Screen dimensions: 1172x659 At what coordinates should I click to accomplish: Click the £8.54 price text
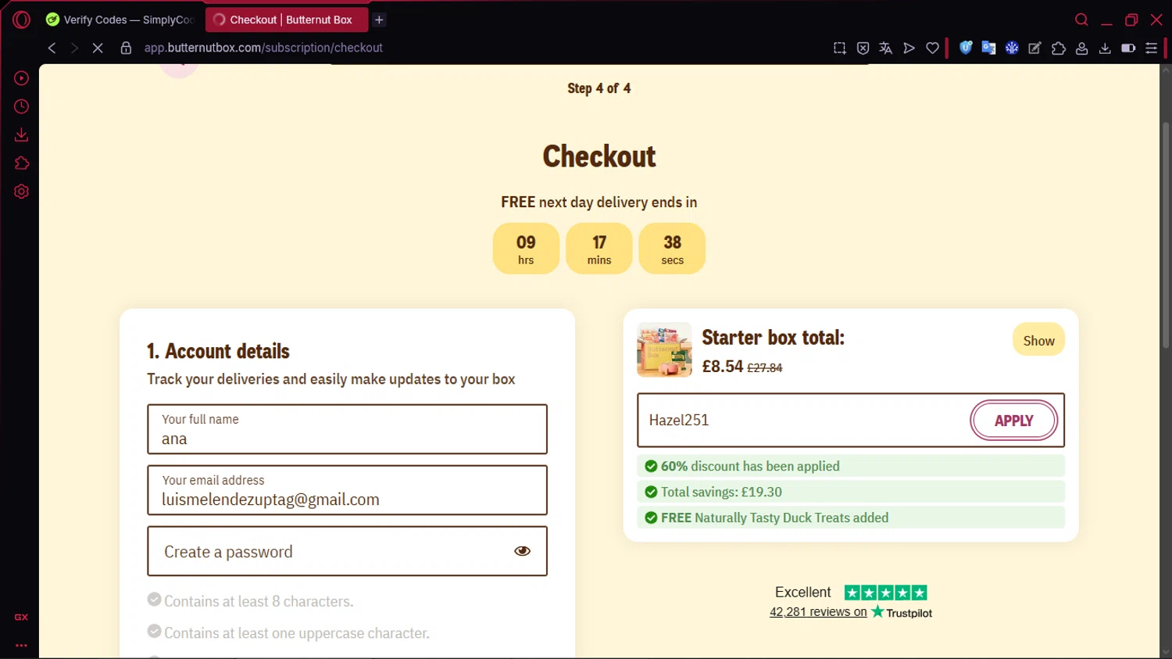click(x=723, y=367)
